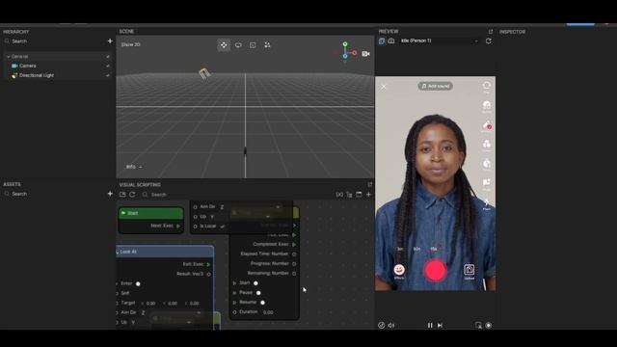Select the scale tool in Scene toolbar
This screenshot has width=617, height=347.
(253, 45)
